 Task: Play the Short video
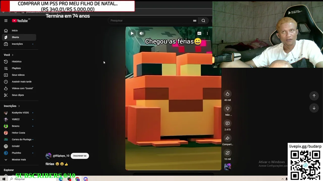[132, 33]
